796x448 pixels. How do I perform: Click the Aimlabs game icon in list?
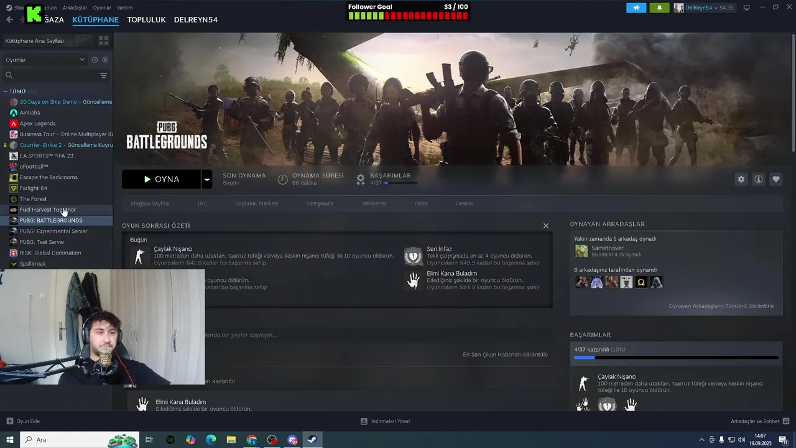(14, 113)
